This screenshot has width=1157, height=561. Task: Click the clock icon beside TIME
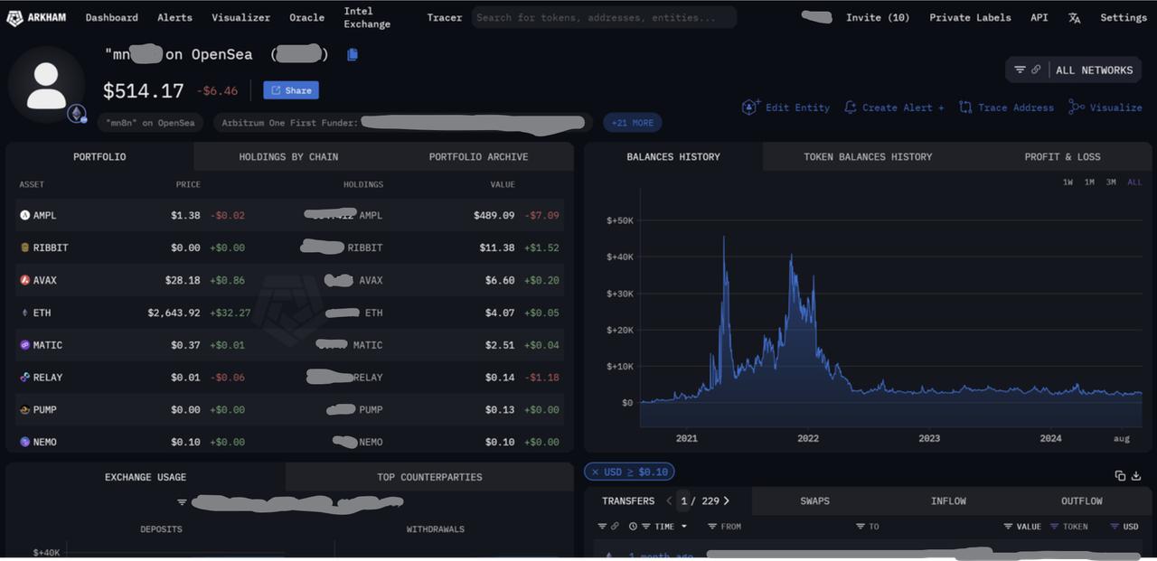[633, 526]
